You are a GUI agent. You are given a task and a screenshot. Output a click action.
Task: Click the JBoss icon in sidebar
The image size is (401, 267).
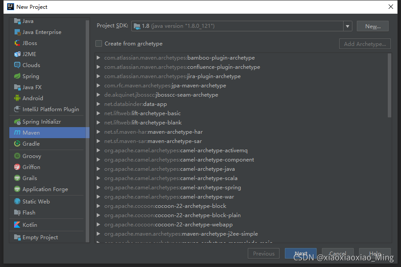(17, 43)
